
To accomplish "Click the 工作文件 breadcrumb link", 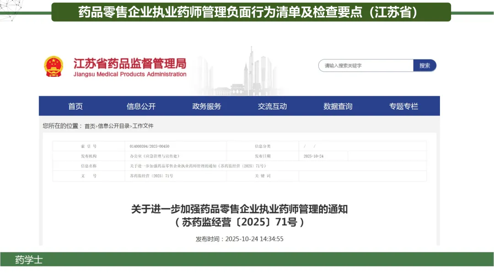I will pyautogui.click(x=143, y=126).
